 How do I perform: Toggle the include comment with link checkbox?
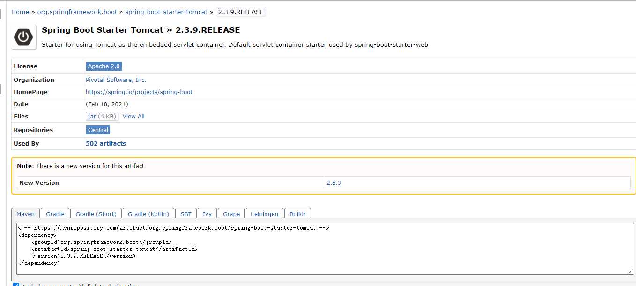(16, 285)
